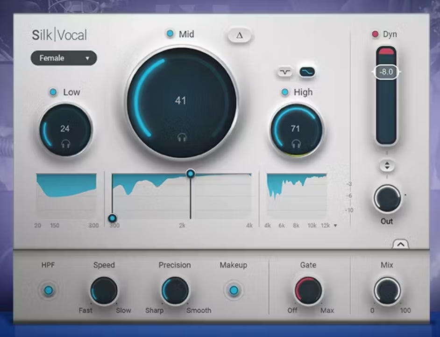Collapse the advanced panel with the chevron-up tab
Image resolution: width=440 pixels, height=337 pixels.
[x=401, y=244]
